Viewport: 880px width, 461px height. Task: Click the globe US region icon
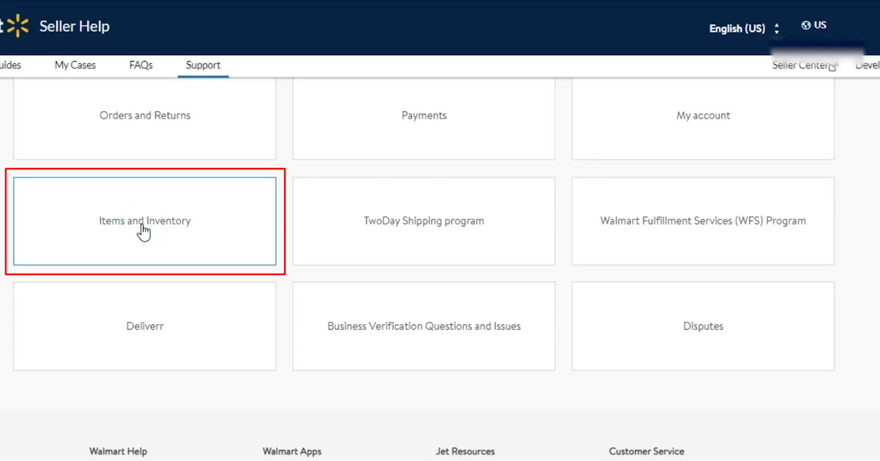(x=806, y=25)
